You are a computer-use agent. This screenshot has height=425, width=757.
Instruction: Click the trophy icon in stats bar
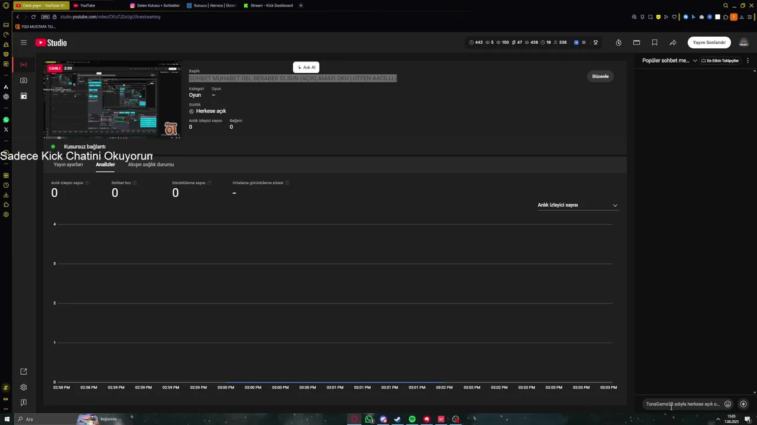pos(596,42)
